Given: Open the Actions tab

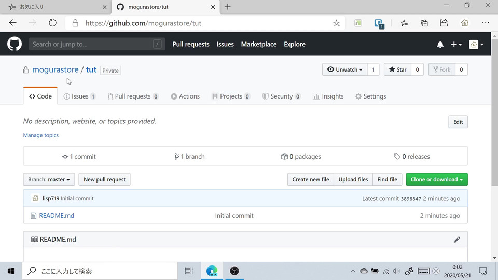Looking at the screenshot, I should [185, 96].
